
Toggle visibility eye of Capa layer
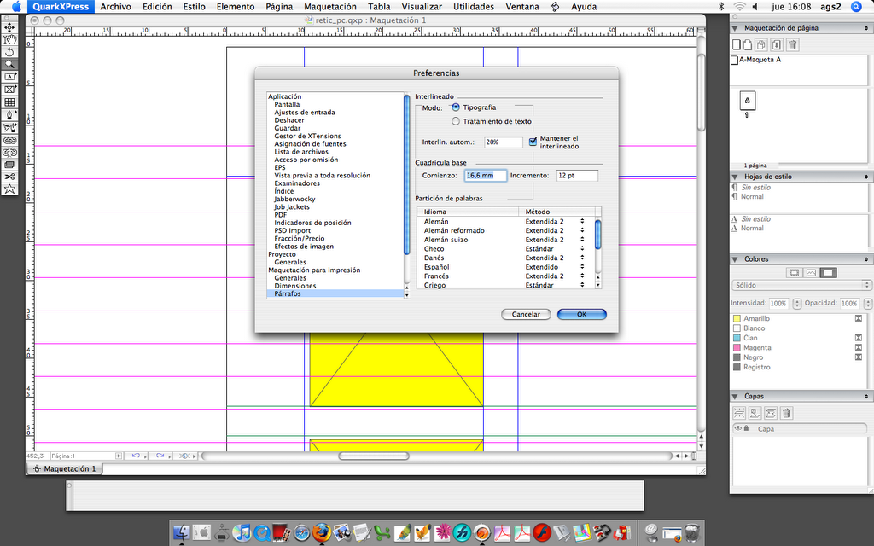click(738, 428)
